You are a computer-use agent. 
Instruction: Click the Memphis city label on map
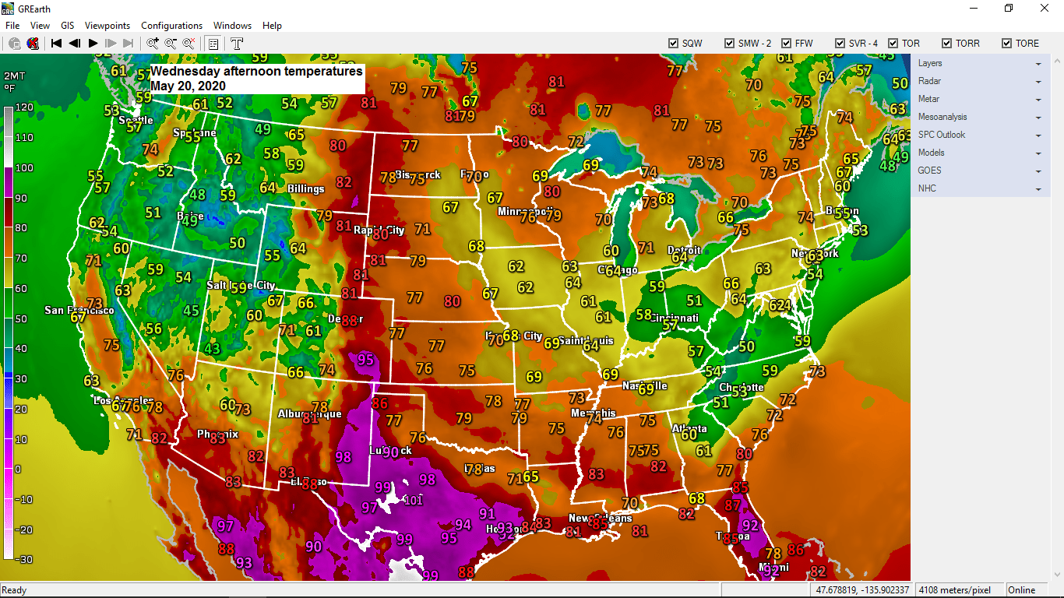594,413
